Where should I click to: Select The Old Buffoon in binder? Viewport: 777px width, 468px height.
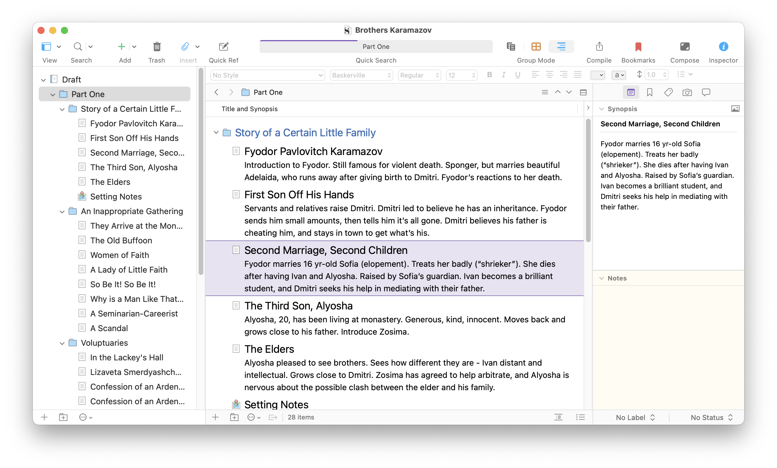click(121, 240)
